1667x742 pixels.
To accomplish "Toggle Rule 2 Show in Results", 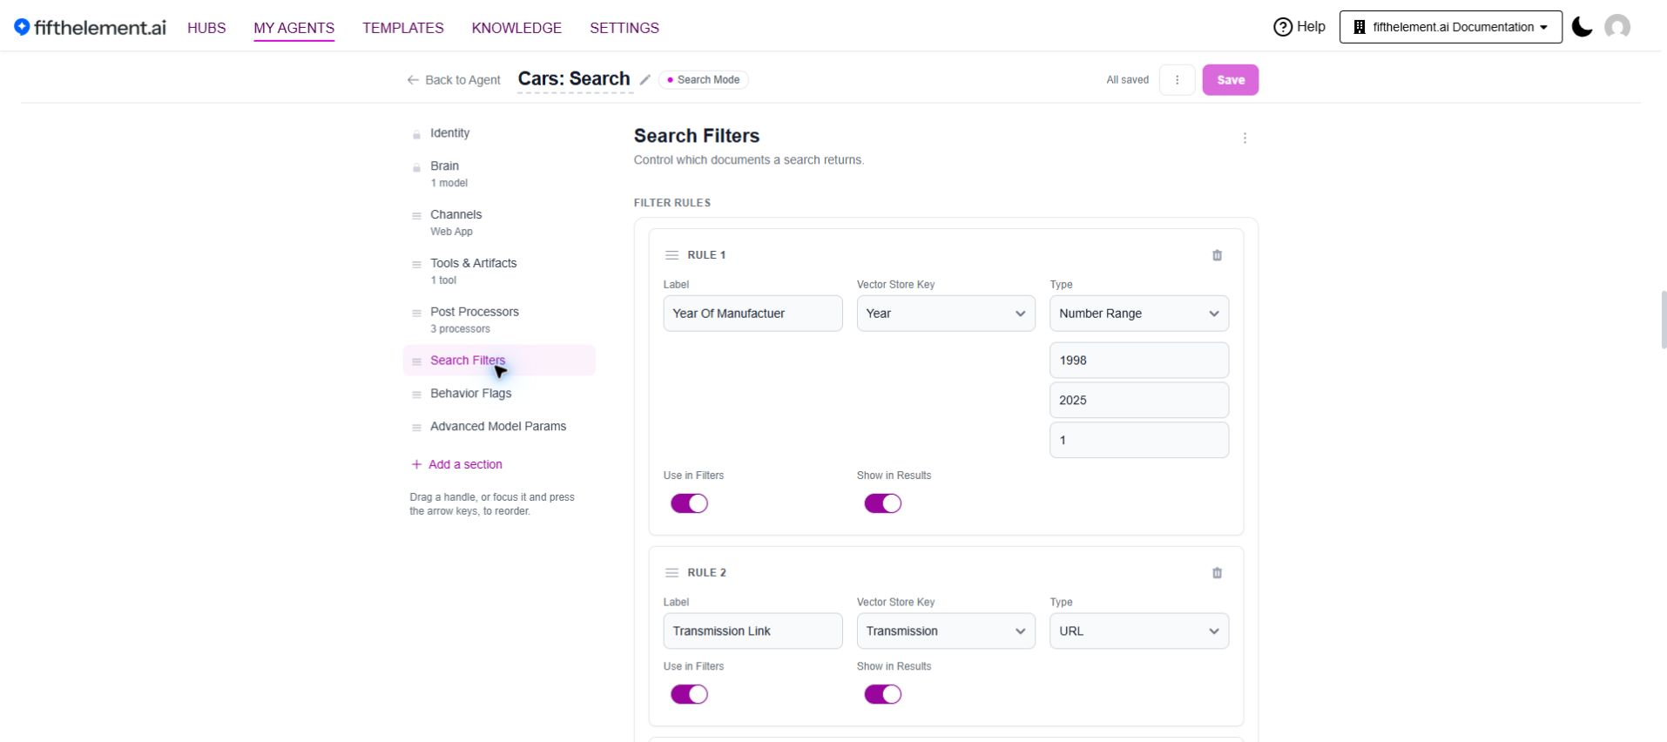I will tap(882, 694).
